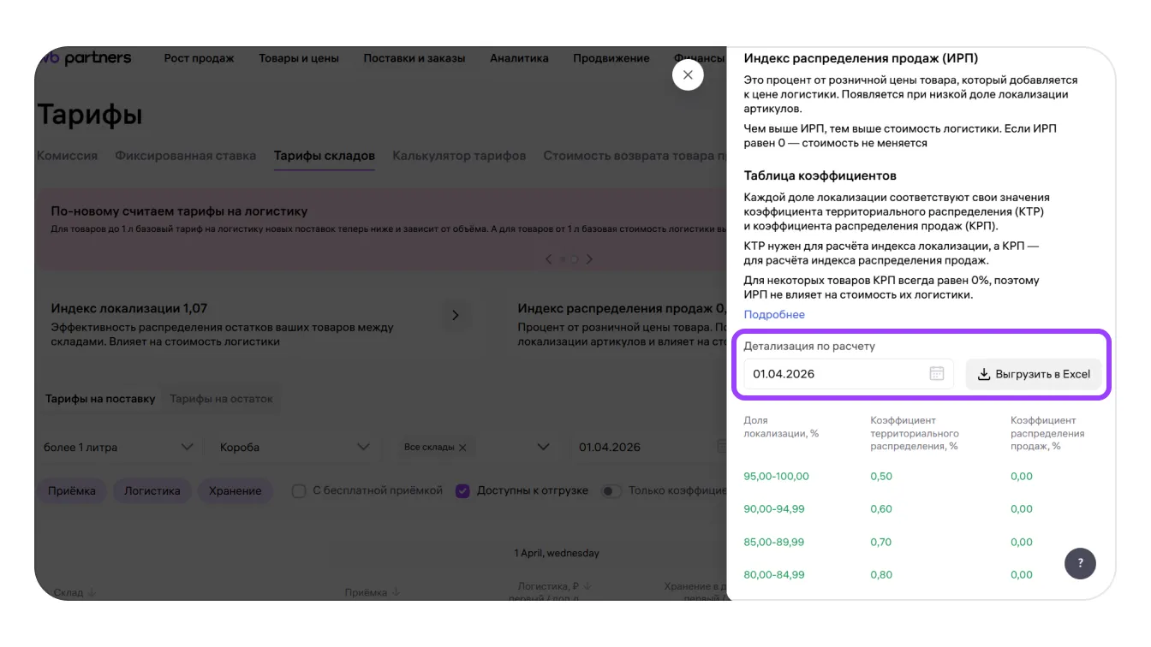
Task: Open 'Аналитика' in the top menu
Action: pos(519,58)
